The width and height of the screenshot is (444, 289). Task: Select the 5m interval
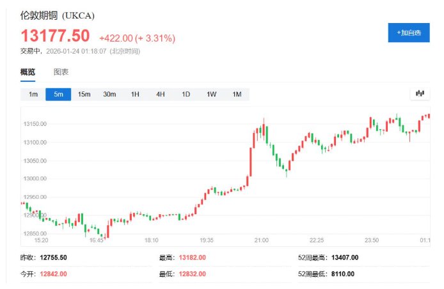pos(58,95)
